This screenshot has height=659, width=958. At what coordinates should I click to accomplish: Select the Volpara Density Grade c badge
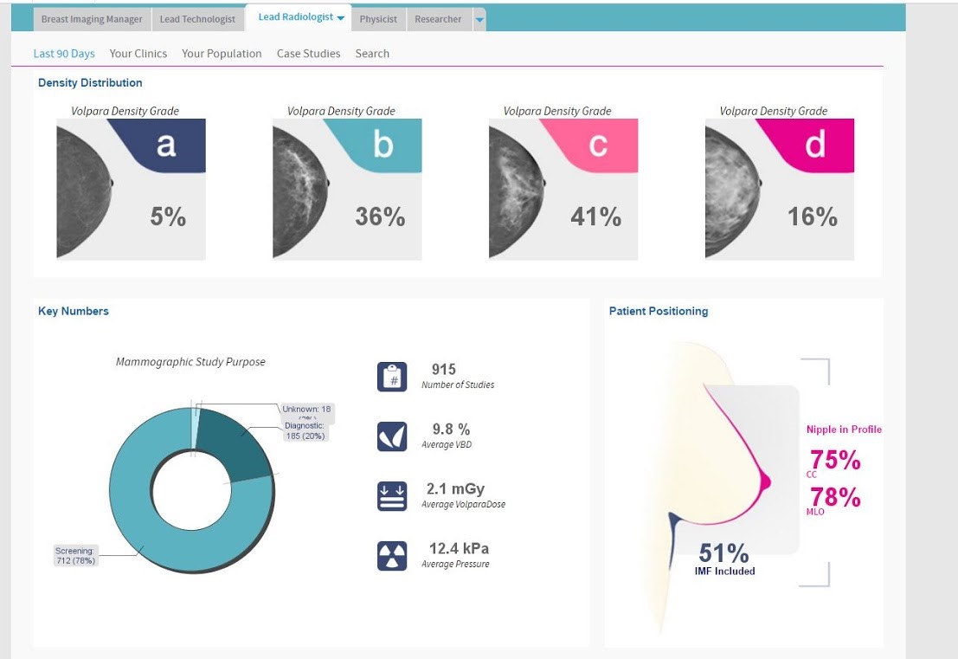pos(599,145)
